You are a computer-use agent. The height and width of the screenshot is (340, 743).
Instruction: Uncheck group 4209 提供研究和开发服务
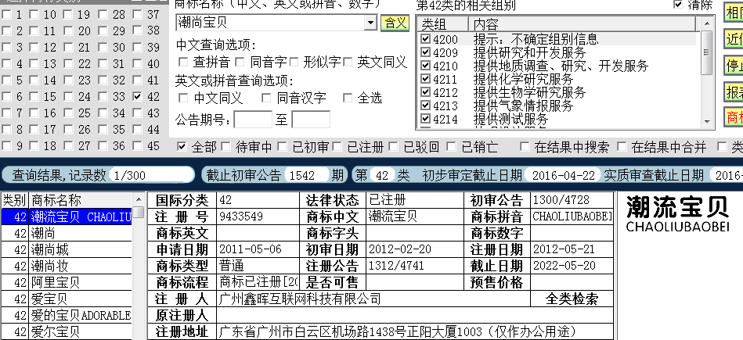(x=425, y=52)
